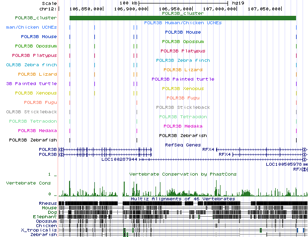
Task: Click the 100 kb scale bar
Action: 183,3
